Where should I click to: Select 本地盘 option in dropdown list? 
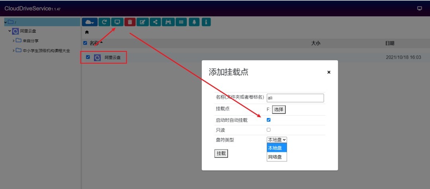(x=275, y=148)
